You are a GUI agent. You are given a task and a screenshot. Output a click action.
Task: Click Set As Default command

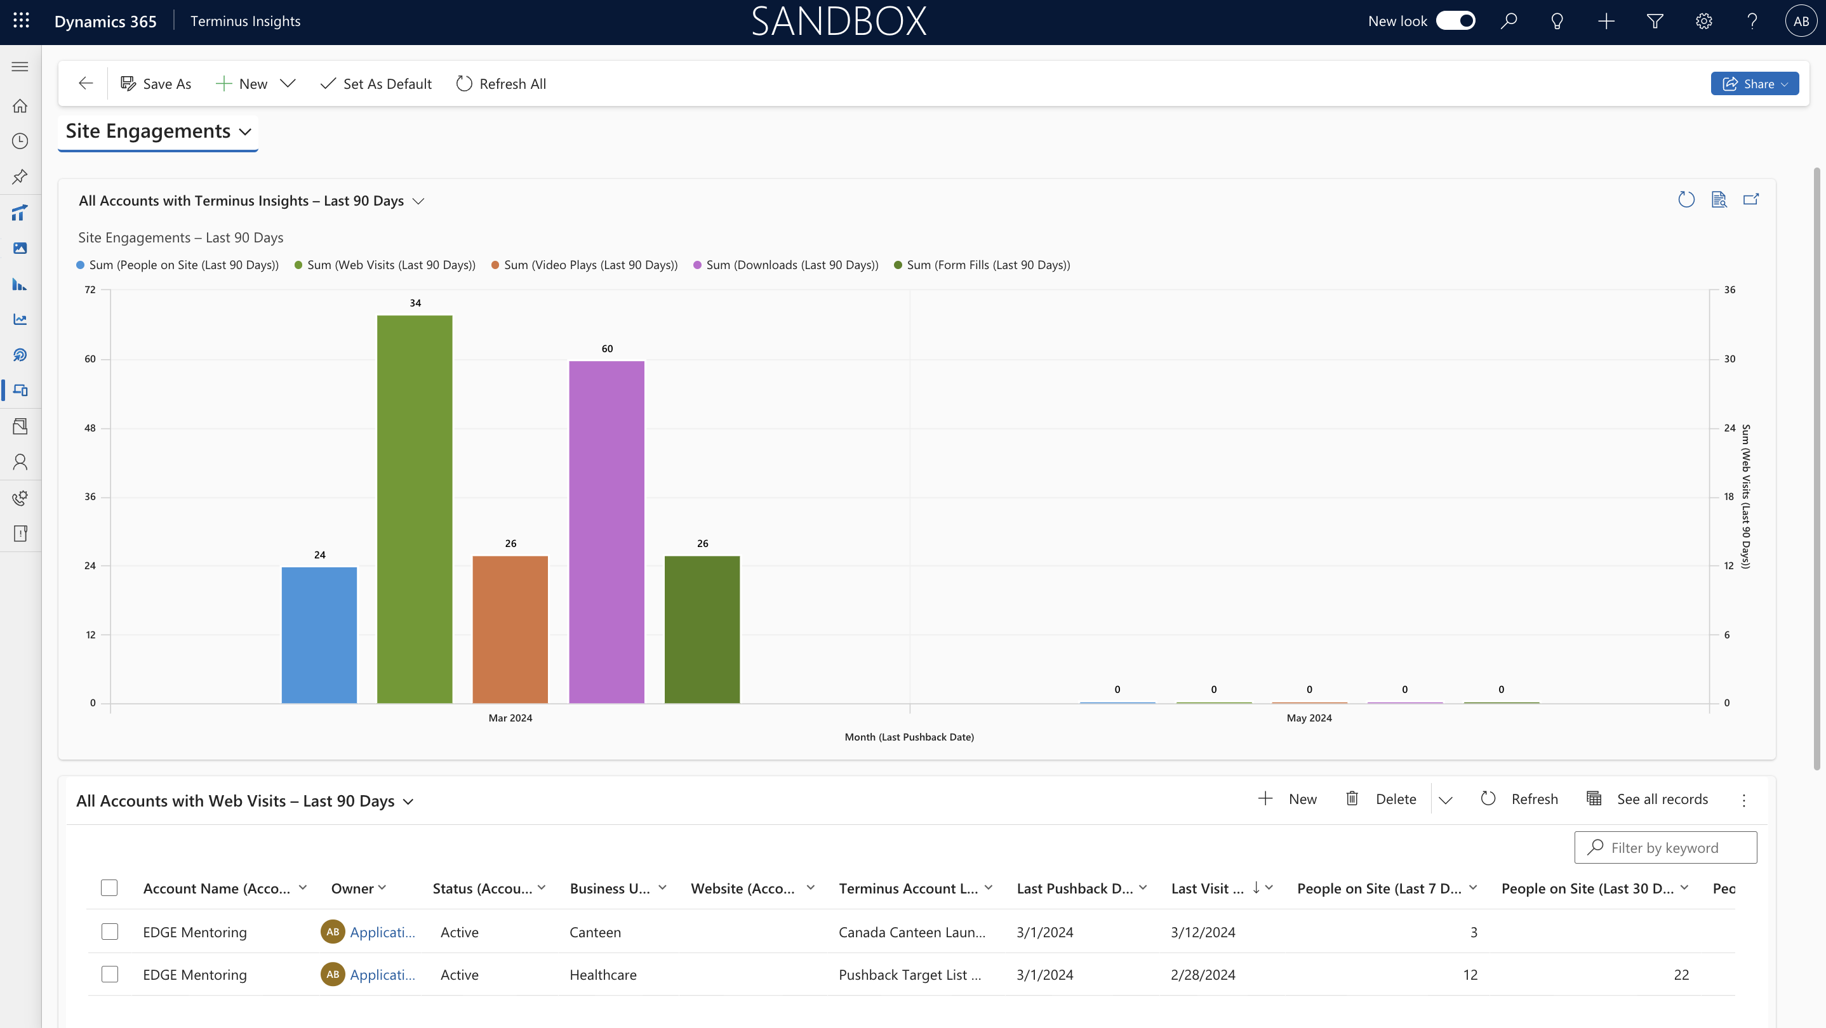pyautogui.click(x=377, y=84)
